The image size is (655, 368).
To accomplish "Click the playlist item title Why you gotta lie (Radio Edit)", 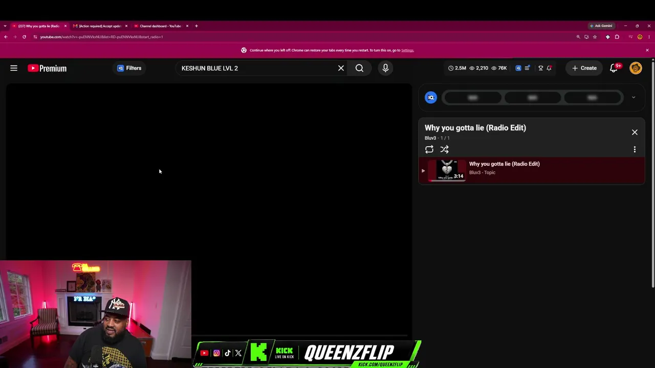I will (504, 164).
